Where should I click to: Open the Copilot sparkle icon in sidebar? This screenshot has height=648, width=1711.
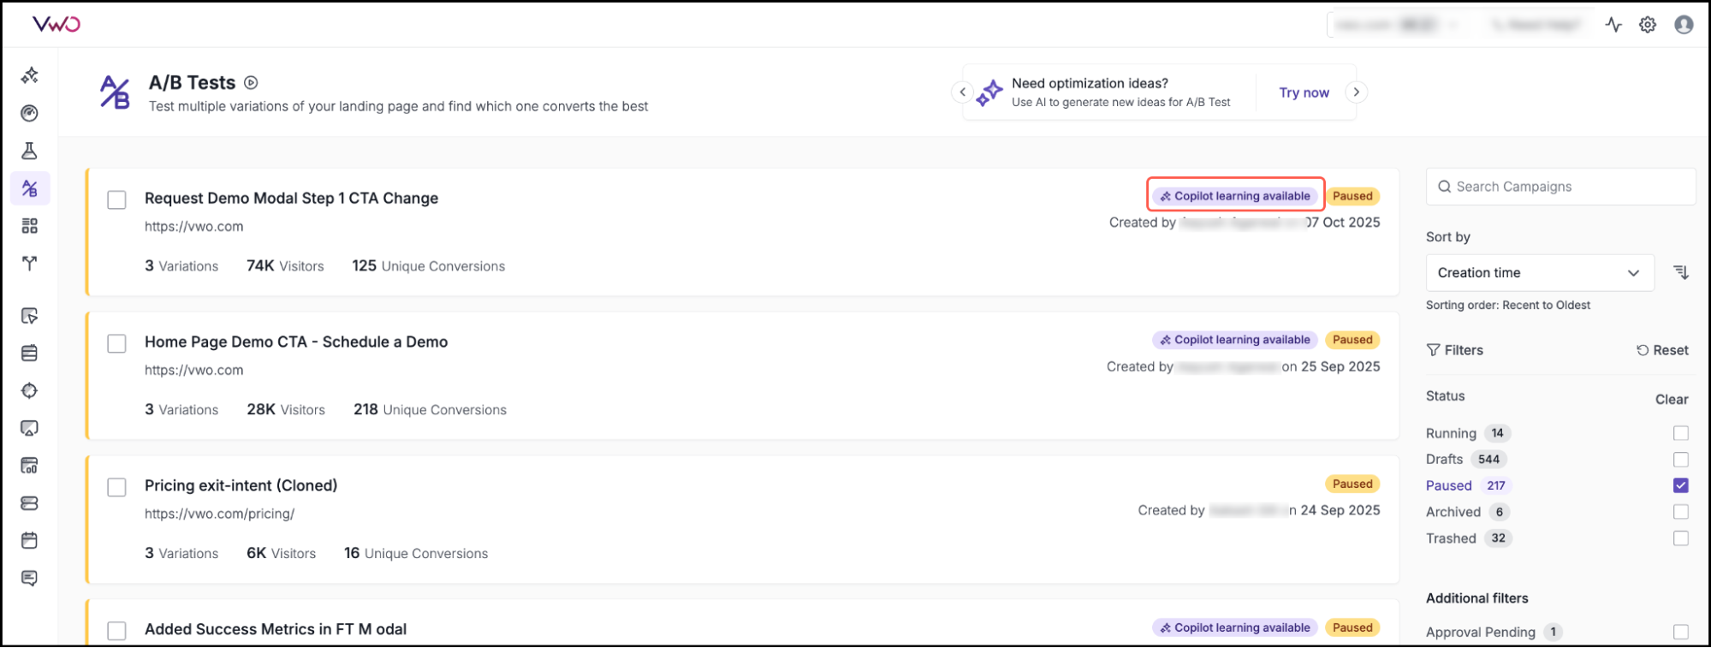pyautogui.click(x=30, y=75)
